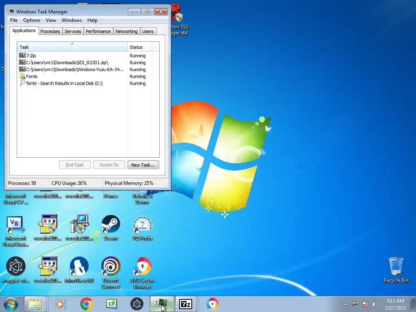
Task: Open Action Center flag tray icon
Action: coord(365,304)
